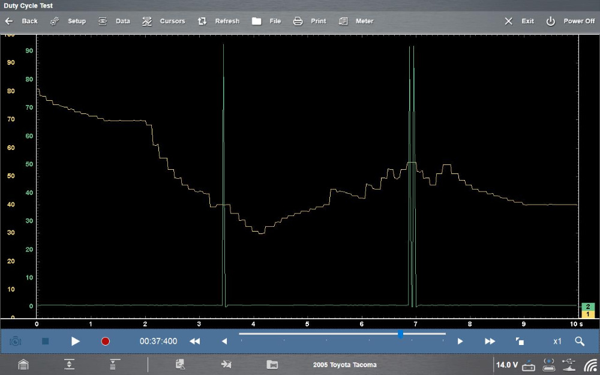Select the green channel 2 marker

(x=588, y=306)
